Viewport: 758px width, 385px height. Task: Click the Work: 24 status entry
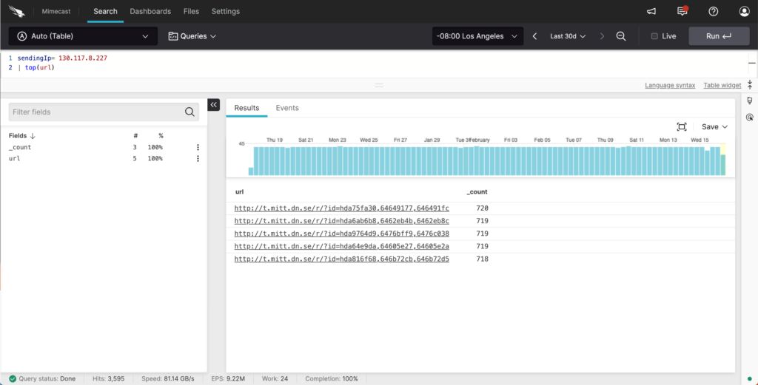[275, 379]
